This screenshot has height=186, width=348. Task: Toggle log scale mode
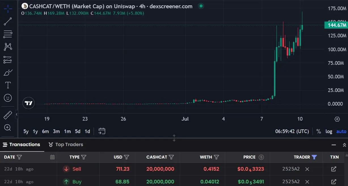click(329, 131)
